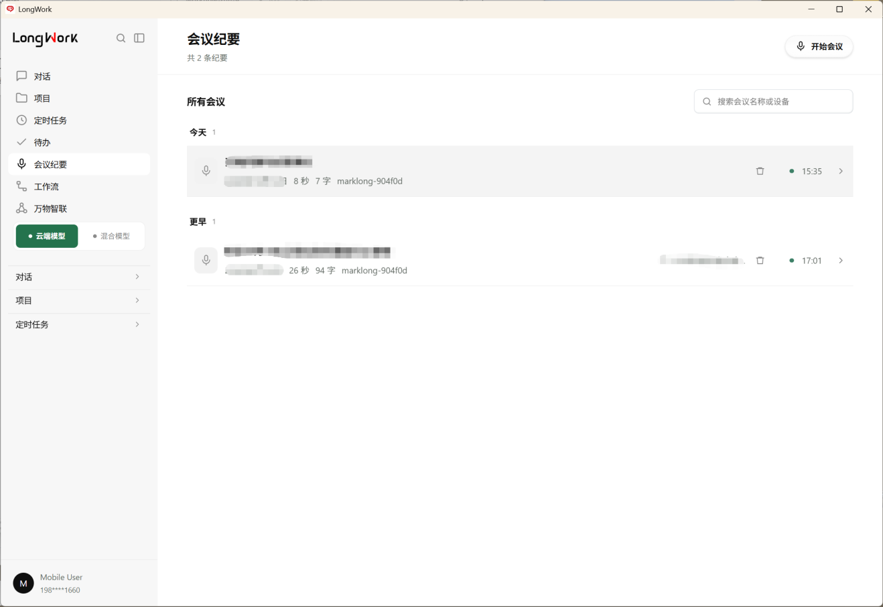The height and width of the screenshot is (607, 883).
Task: Click the 198****1660 phone number
Action: [x=60, y=590]
